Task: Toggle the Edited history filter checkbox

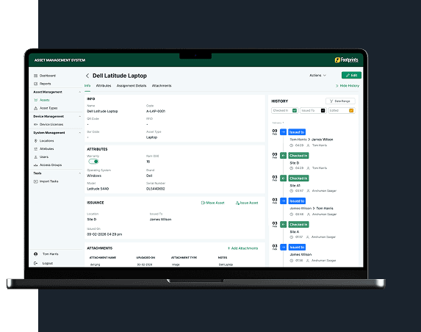Action: pos(351,111)
